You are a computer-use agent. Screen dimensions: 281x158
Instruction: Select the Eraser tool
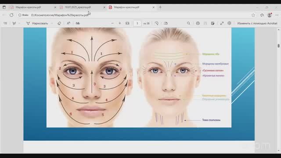(x=59, y=23)
